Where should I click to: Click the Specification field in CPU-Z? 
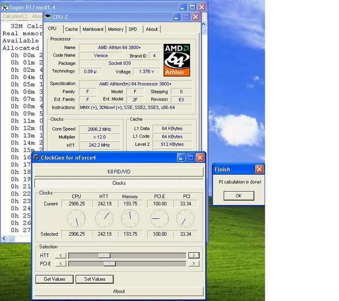tap(136, 84)
